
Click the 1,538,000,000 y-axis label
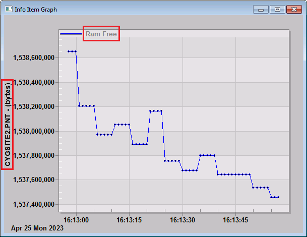pos(34,131)
